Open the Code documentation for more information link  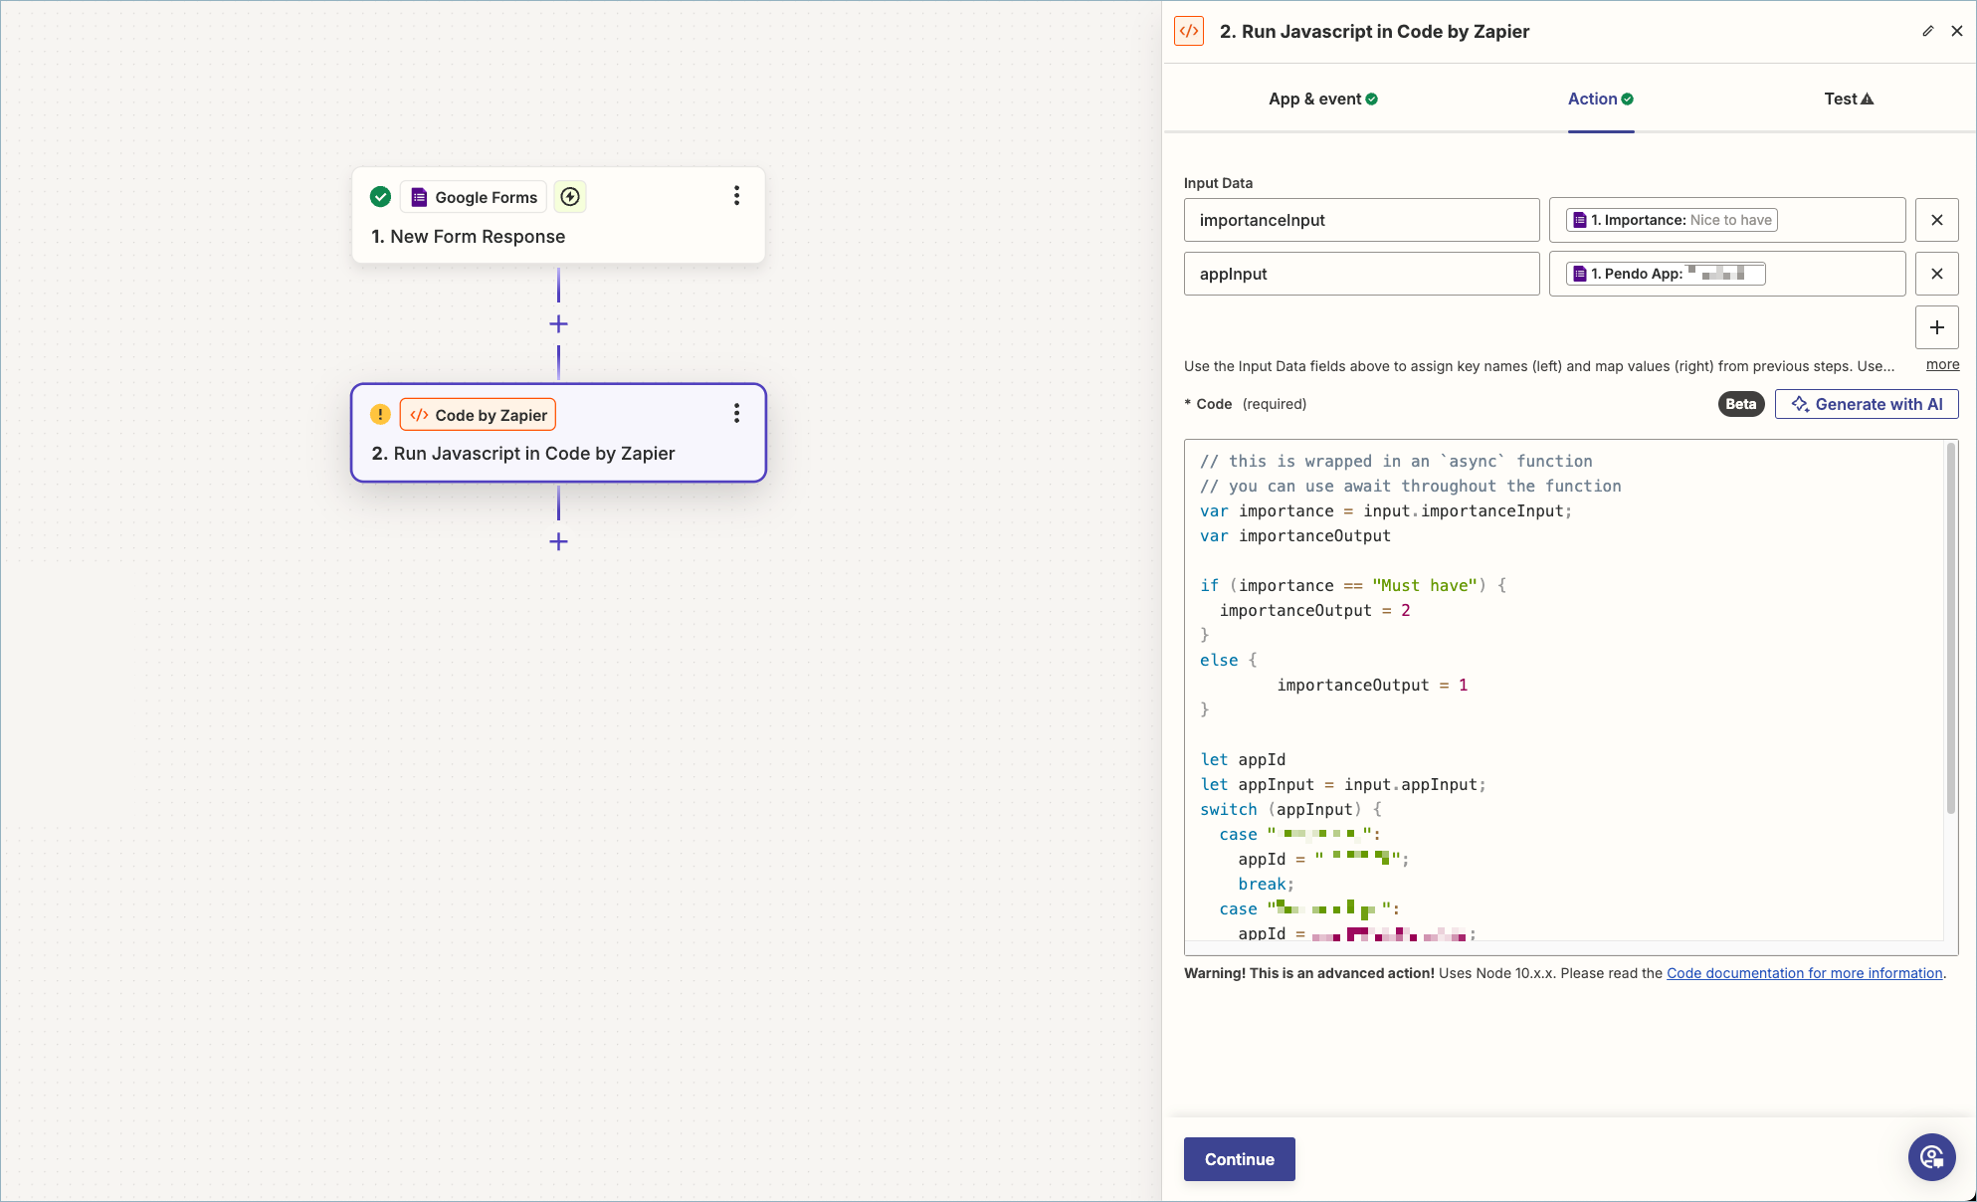pos(1804,973)
